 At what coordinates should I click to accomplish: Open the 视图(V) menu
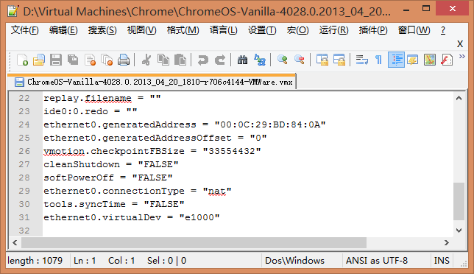click(x=141, y=30)
